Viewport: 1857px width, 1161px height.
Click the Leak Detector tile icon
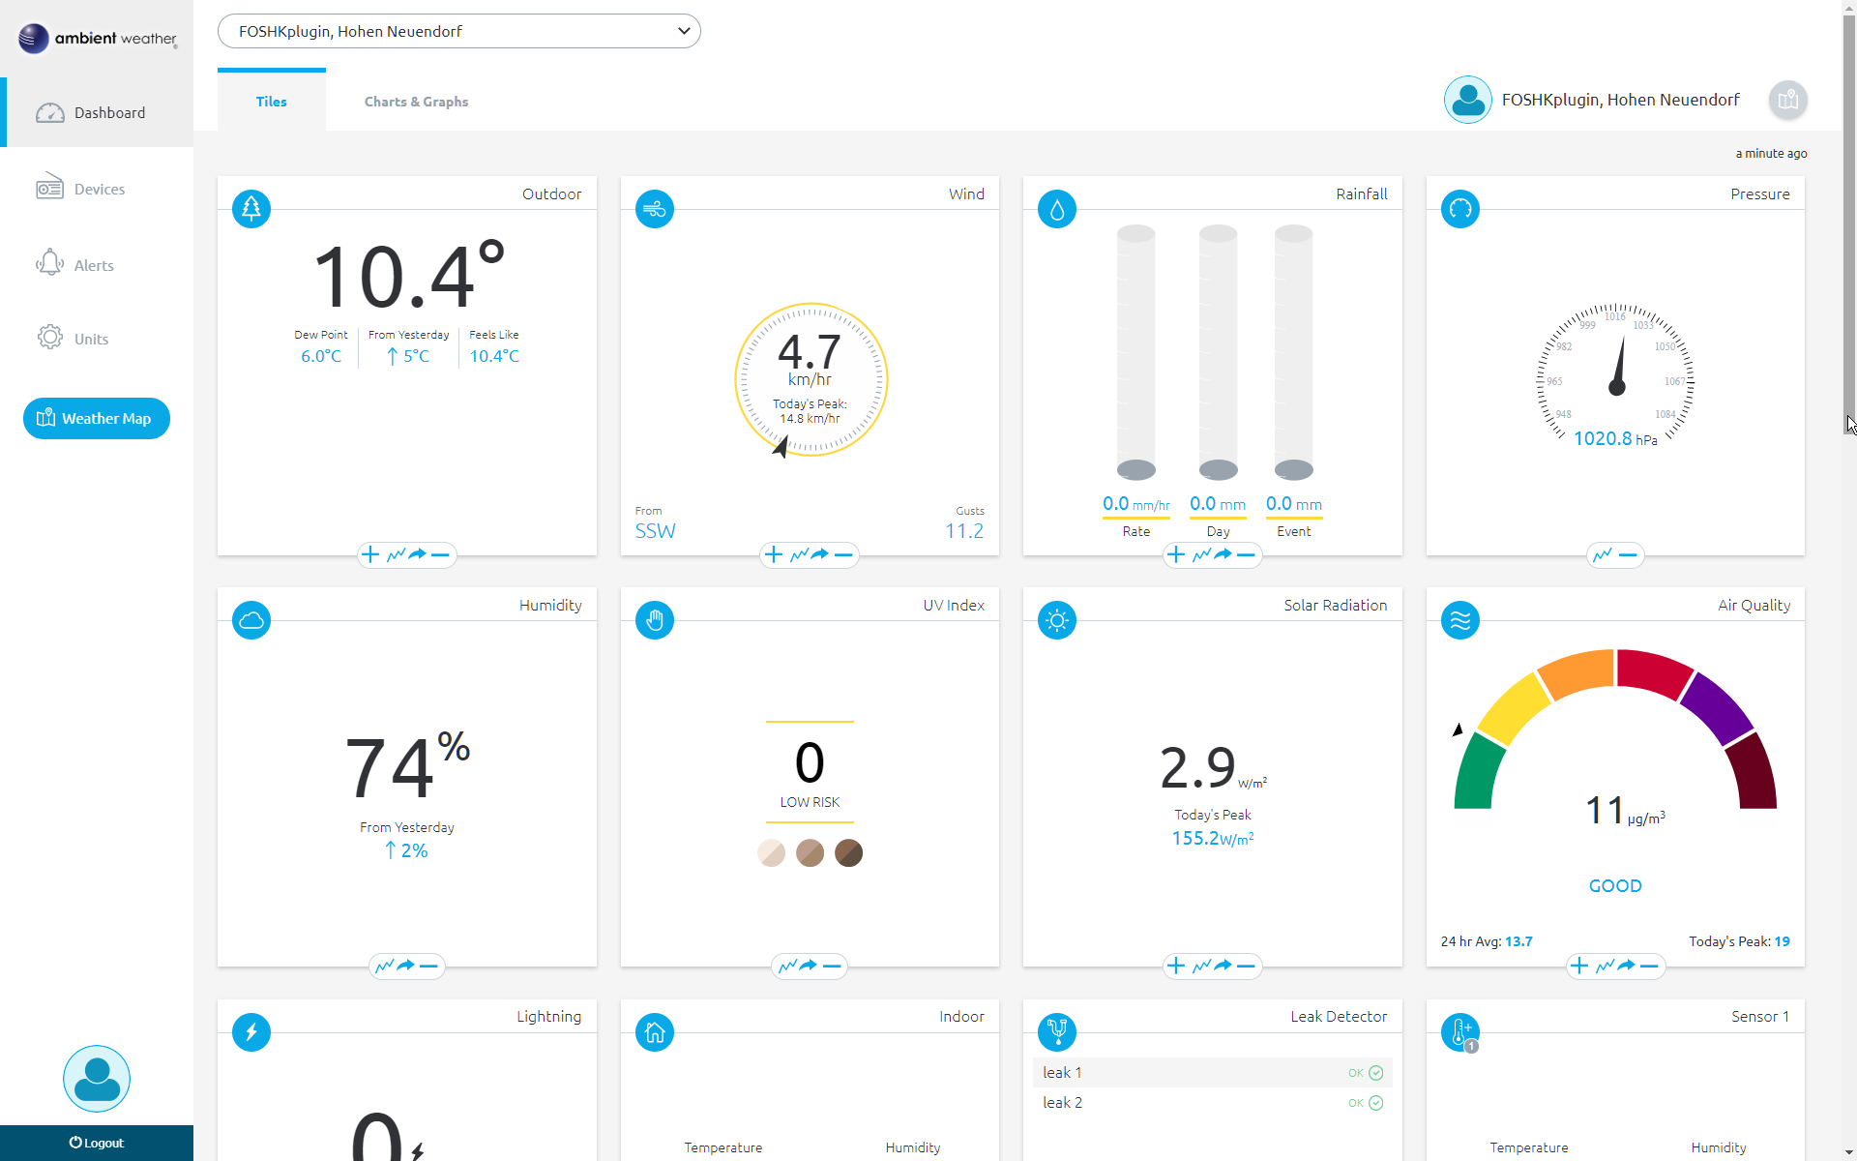(1057, 1031)
